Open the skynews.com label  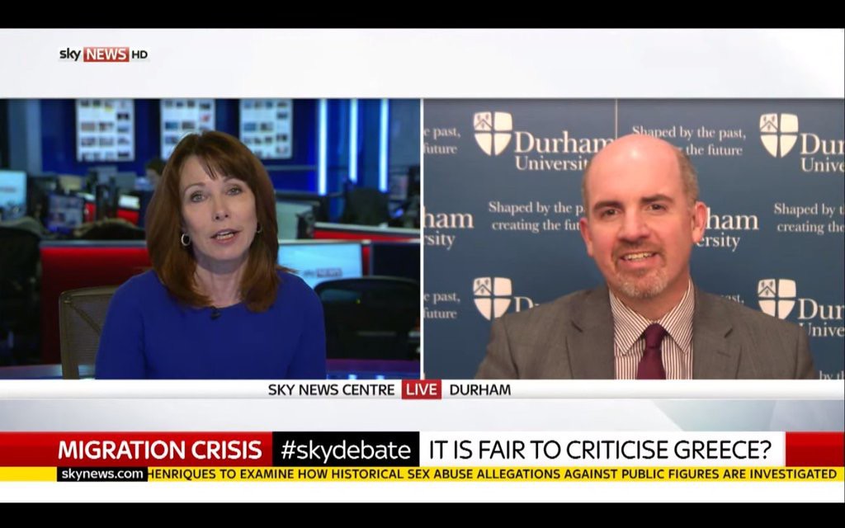coord(101,474)
